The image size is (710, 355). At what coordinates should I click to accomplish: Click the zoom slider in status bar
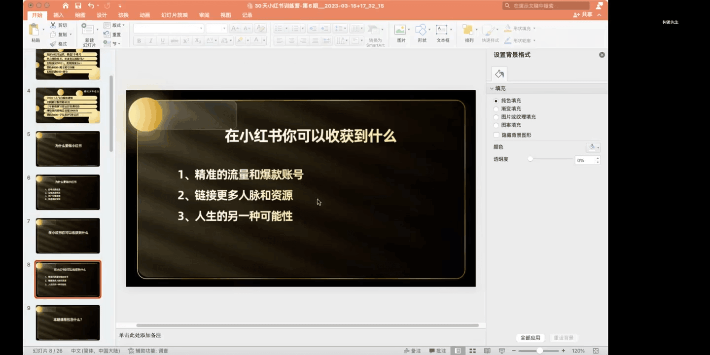click(x=538, y=351)
